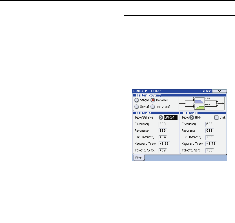Screen dimensions: 235x223
Task: Select Filter B Velocity Sens field
Action: (209, 150)
